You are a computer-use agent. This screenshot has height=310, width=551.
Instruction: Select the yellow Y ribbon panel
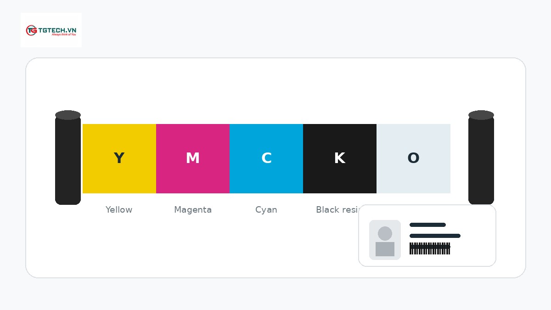pyautogui.click(x=119, y=158)
